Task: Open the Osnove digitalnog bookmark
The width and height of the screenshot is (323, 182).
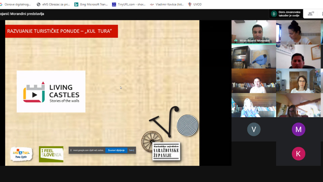Action: pos(16,4)
